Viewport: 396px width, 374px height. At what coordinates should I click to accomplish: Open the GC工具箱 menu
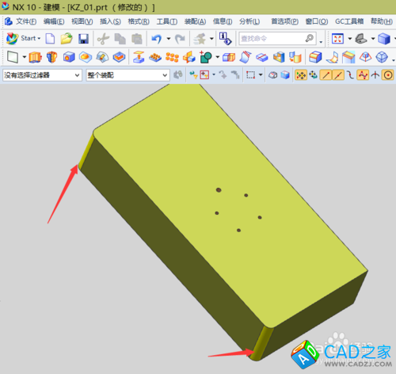pyautogui.click(x=349, y=21)
